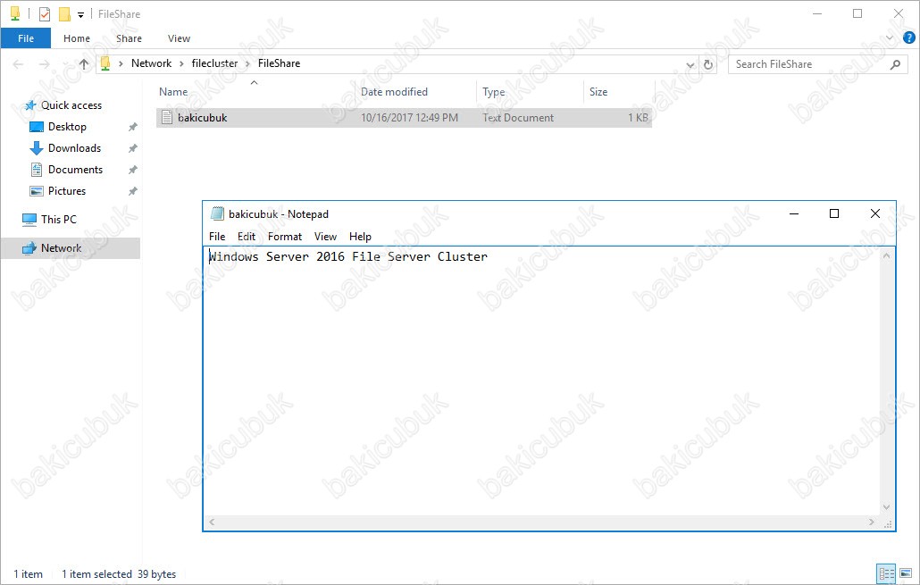Click Network in the address breadcrumb

pos(151,63)
